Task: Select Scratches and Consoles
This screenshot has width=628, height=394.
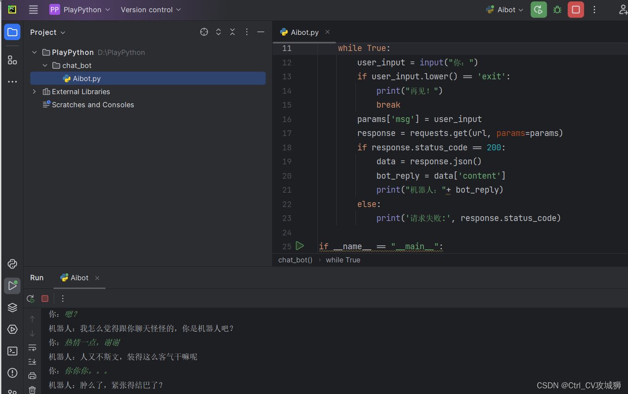Action: point(88,105)
